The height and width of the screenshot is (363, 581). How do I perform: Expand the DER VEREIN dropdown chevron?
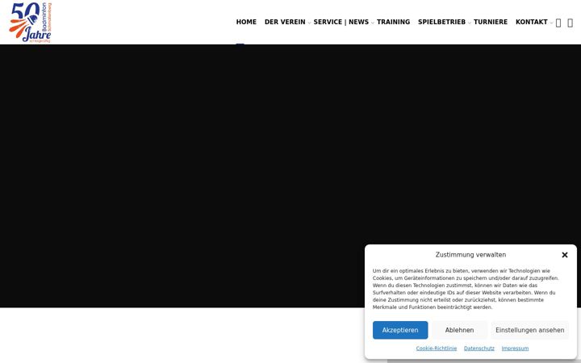pyautogui.click(x=309, y=23)
